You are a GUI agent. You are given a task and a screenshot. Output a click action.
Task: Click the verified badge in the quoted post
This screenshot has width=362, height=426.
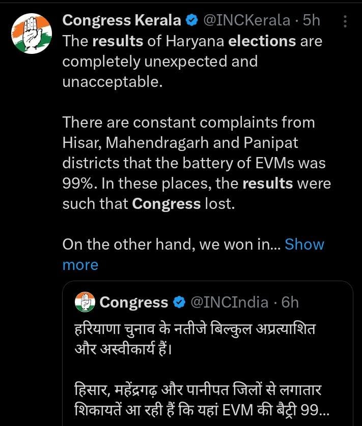click(179, 302)
